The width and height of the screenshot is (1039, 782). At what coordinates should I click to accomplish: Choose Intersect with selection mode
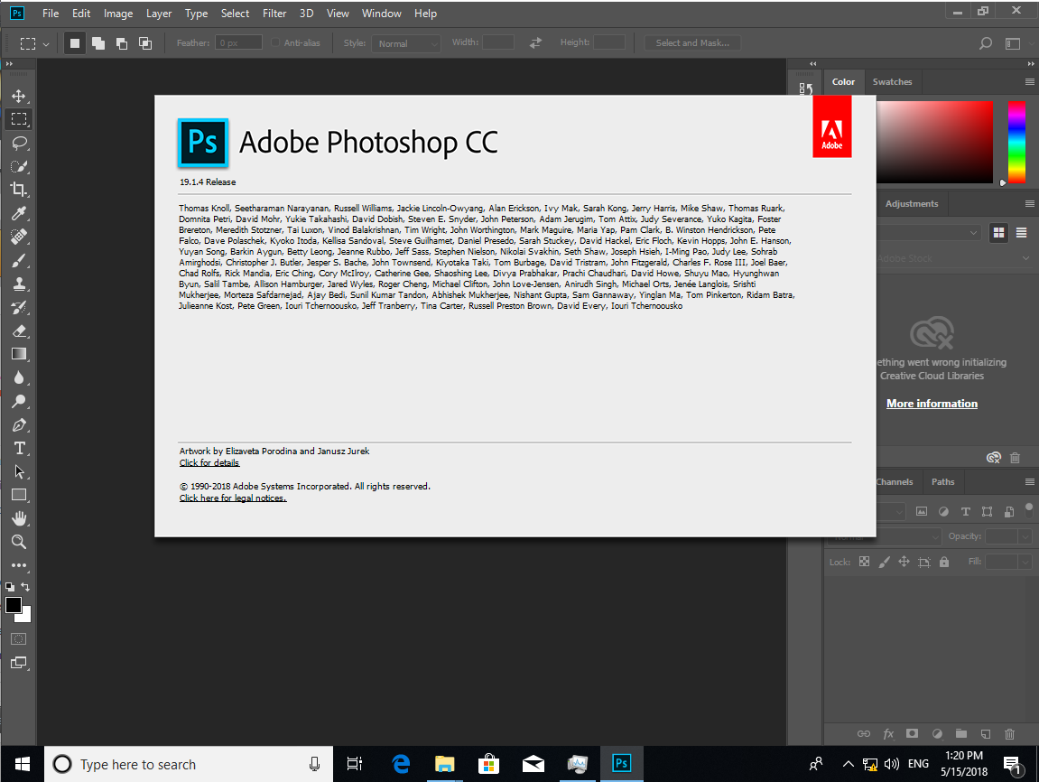[x=145, y=43]
